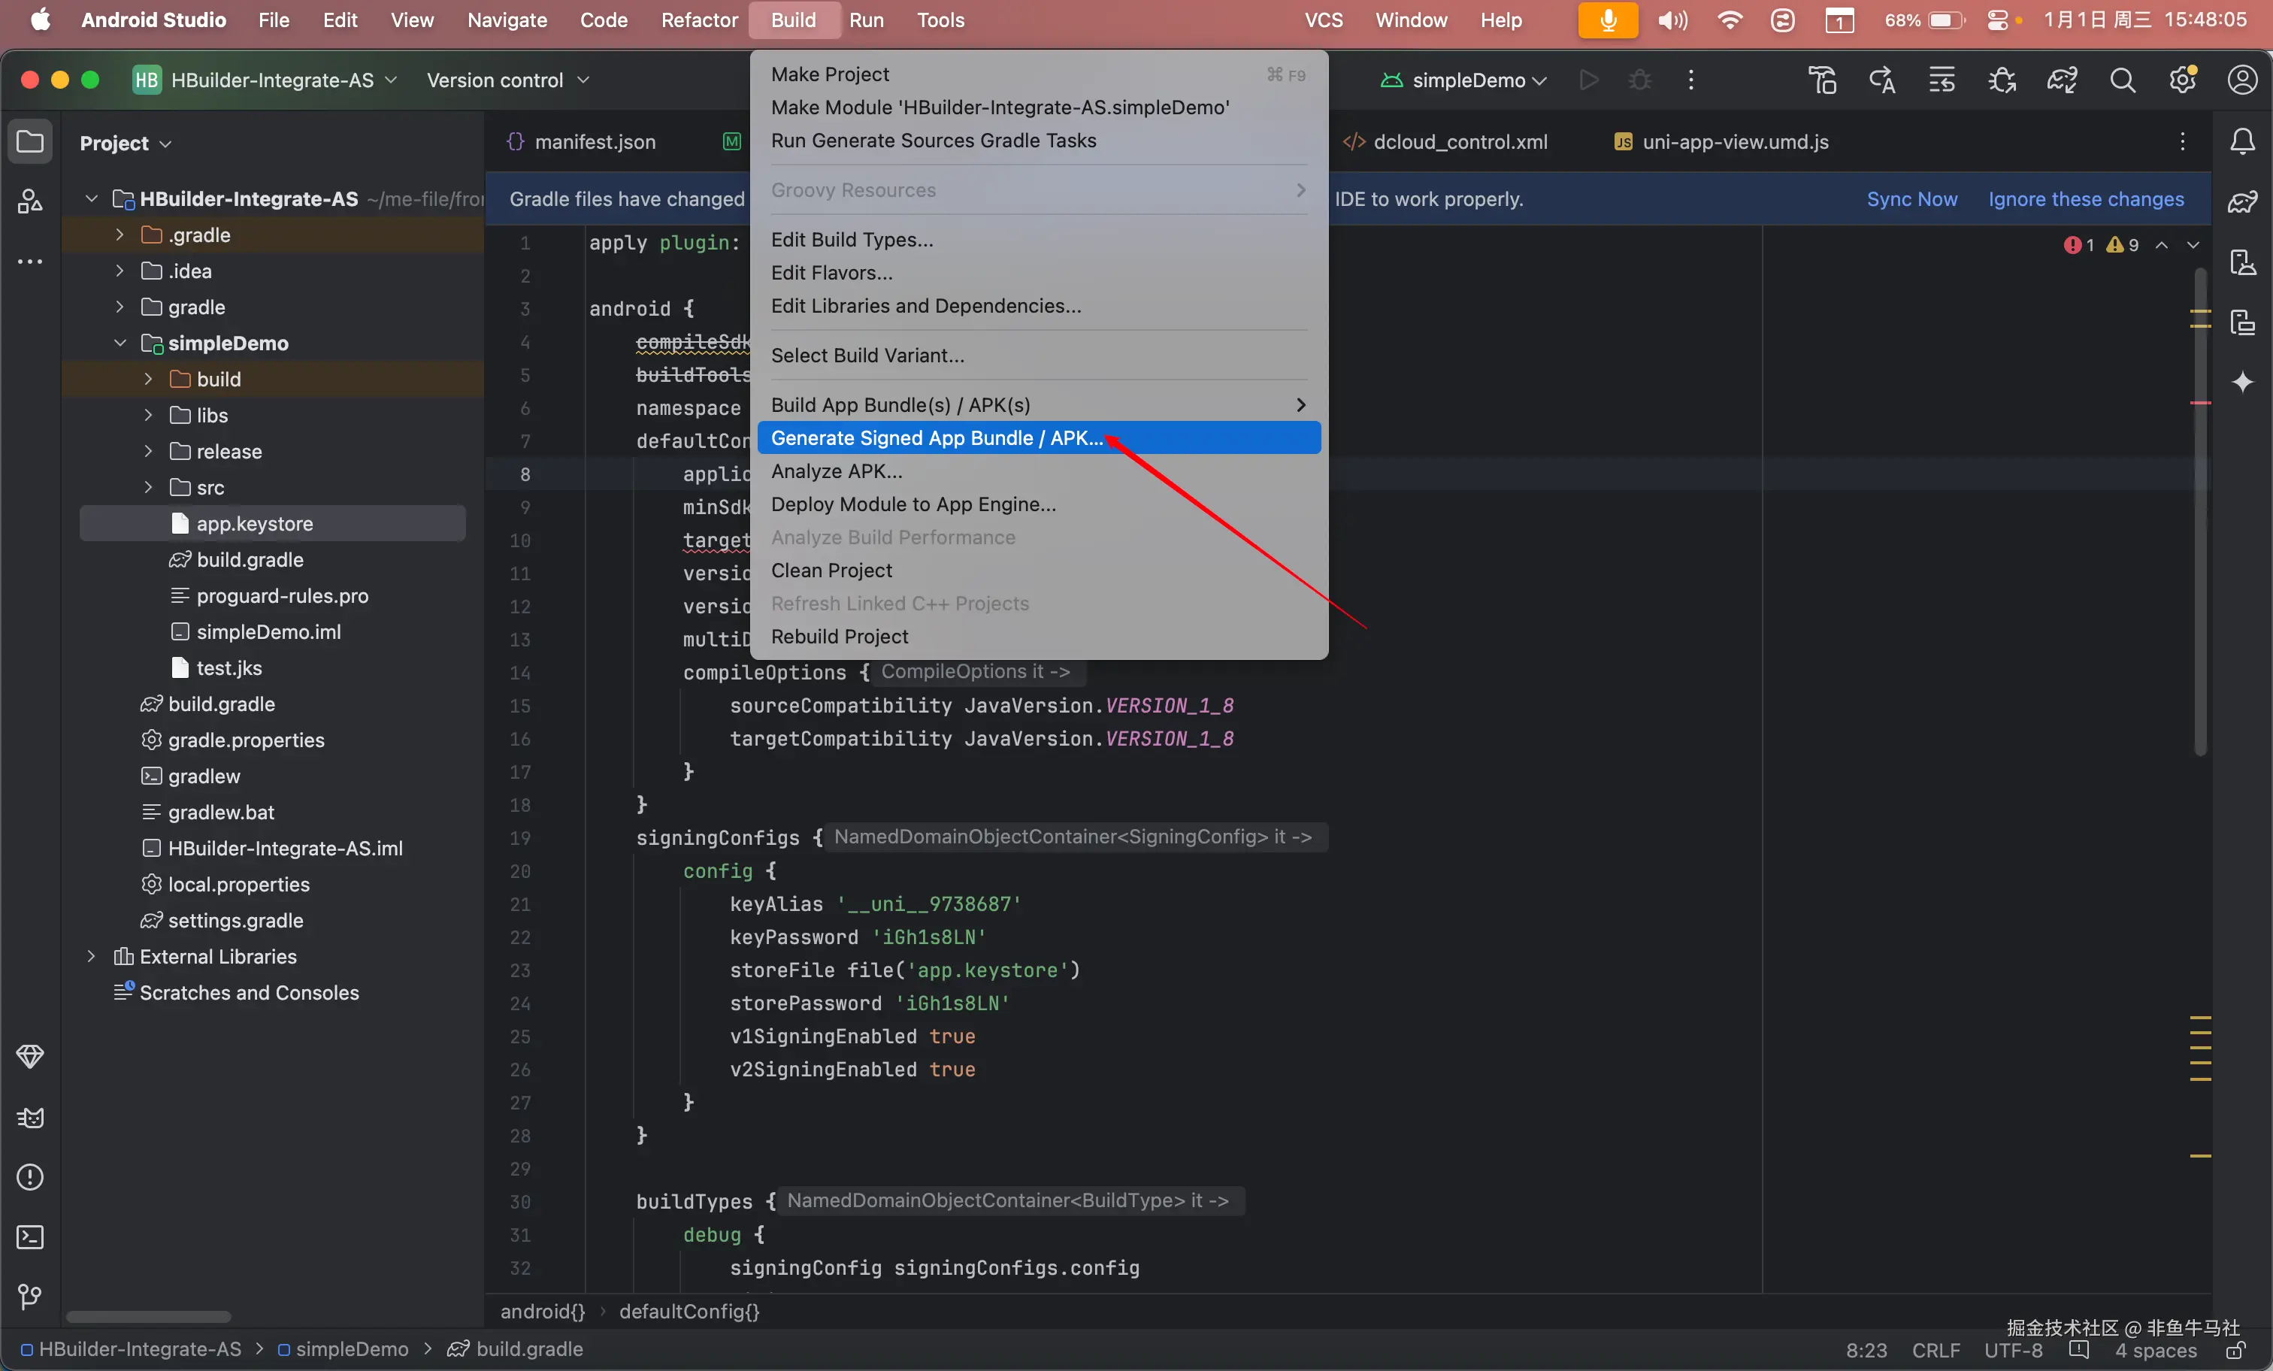Toggle the read-only lock icon in status bar

click(x=2234, y=1351)
